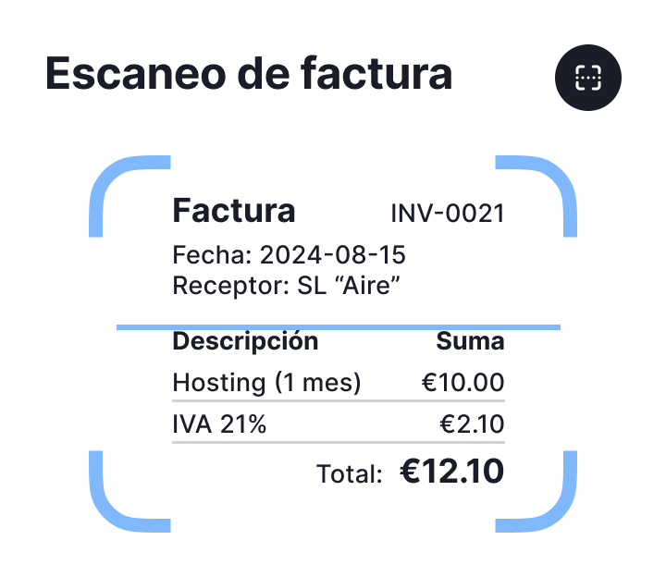The height and width of the screenshot is (577, 666).
Task: Select the €12.10 total amount
Action: pyautogui.click(x=451, y=472)
